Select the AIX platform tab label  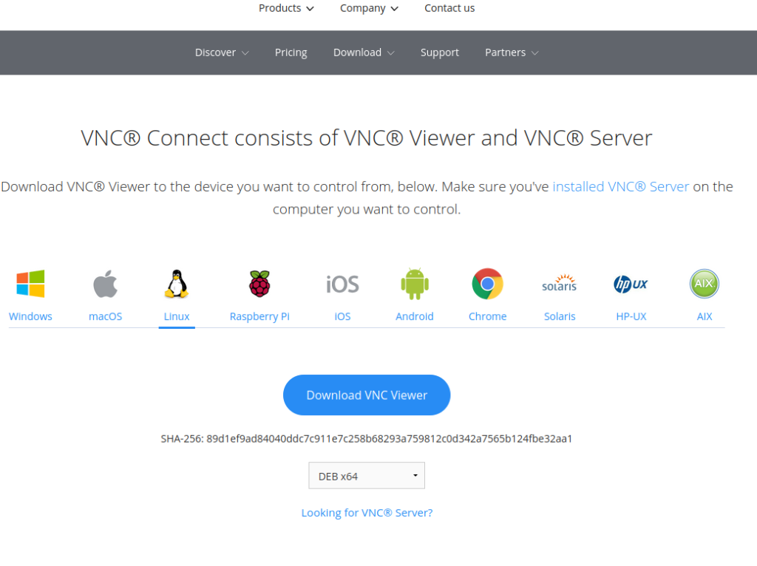pyautogui.click(x=705, y=316)
